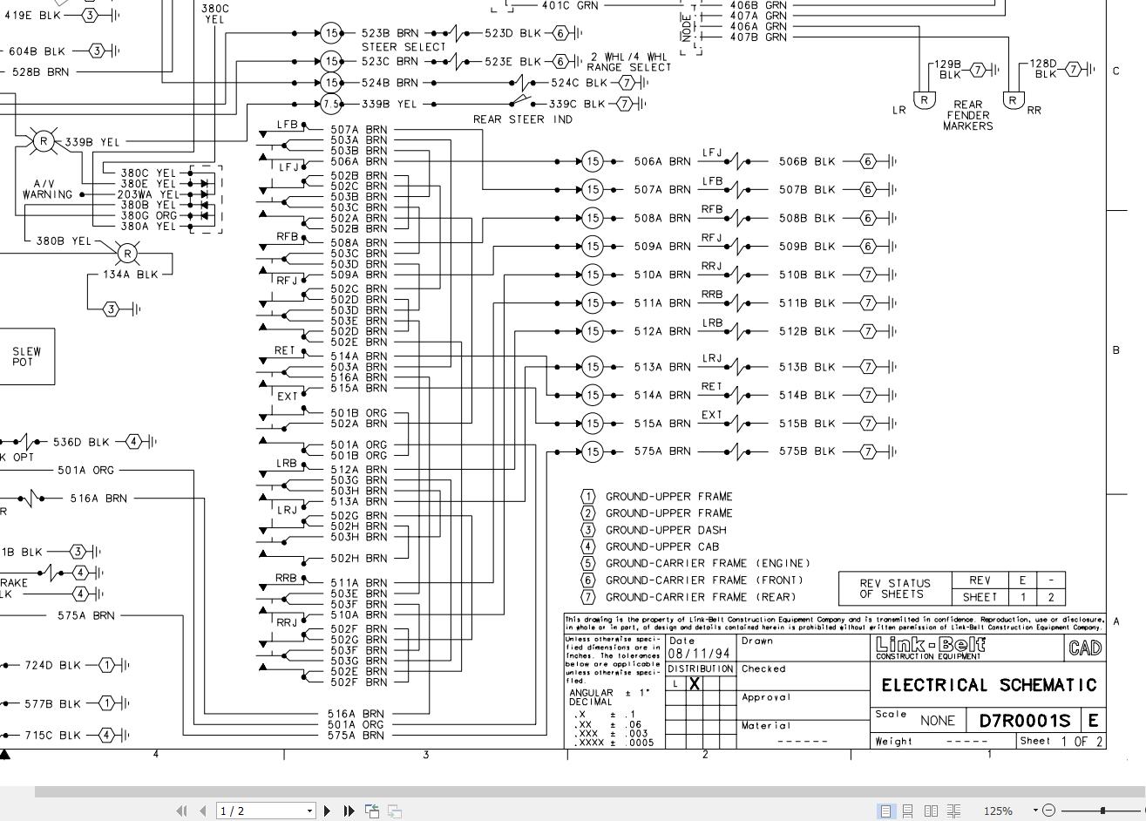Click the STEER SELECT label
This screenshot has height=821, width=1146.
pyautogui.click(x=403, y=47)
